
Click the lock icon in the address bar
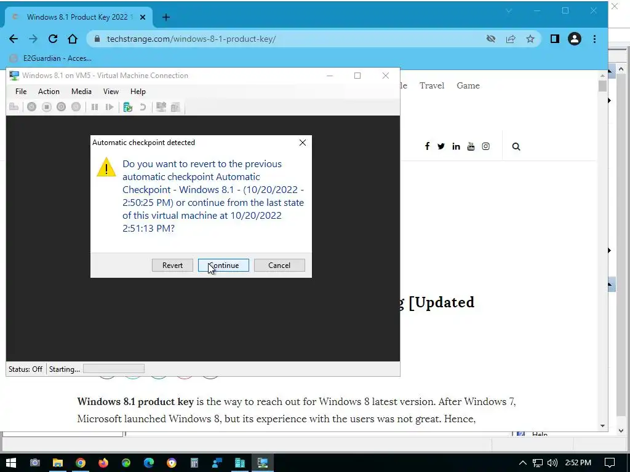(97, 39)
